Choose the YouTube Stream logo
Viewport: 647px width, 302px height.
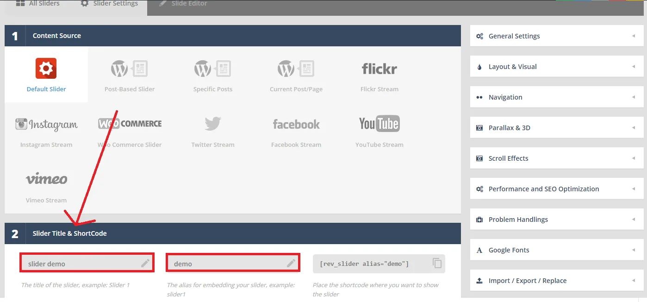click(x=379, y=124)
